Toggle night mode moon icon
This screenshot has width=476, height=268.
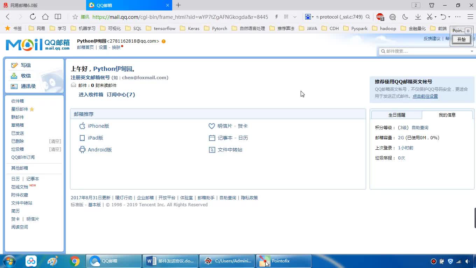point(405,17)
